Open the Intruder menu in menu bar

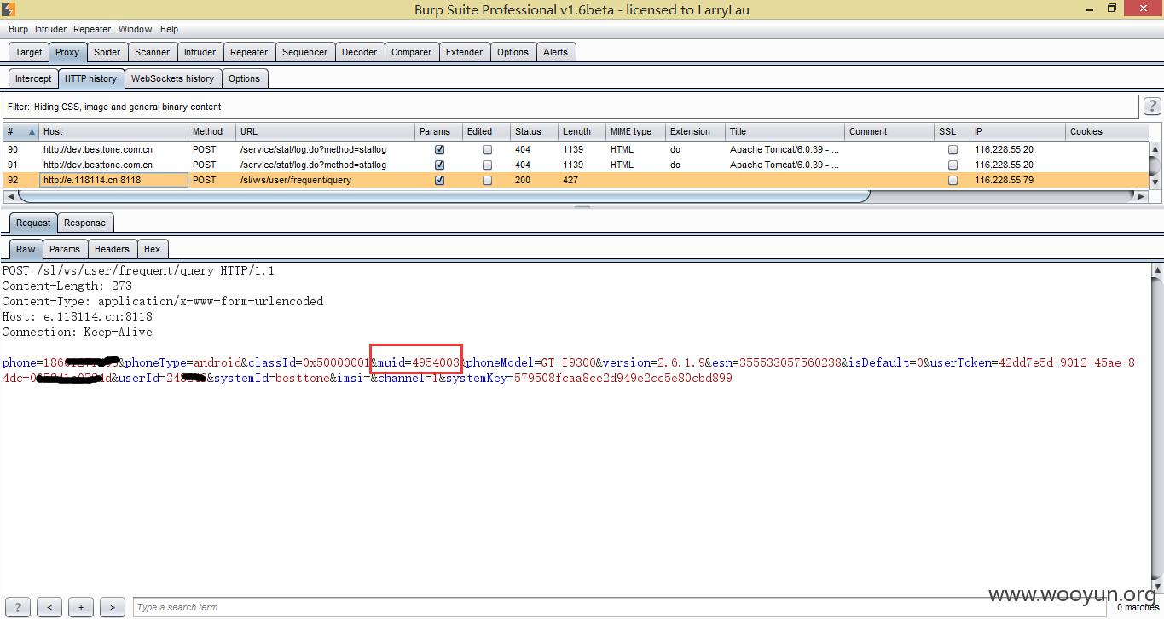click(x=50, y=29)
